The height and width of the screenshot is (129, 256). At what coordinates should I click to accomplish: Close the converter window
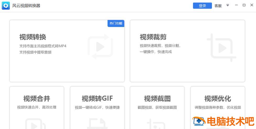(x=252, y=5)
